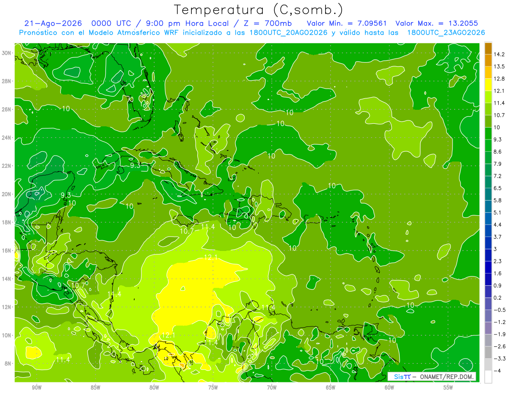Viewport: 508px width, 393px height.
Task: Click the -1.9 color scale label
Action: click(500, 334)
